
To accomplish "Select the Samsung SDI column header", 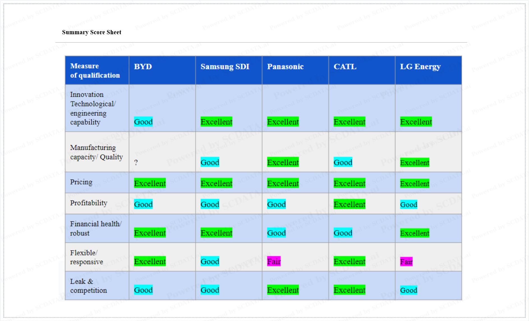I will click(x=229, y=70).
